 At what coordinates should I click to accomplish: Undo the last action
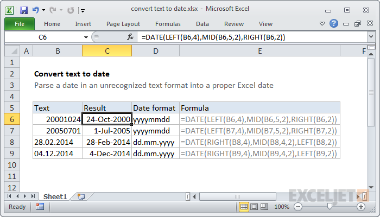(x=36, y=10)
